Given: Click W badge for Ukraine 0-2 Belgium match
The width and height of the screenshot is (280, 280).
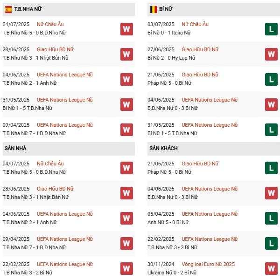Looking at the screenshot, I should click(x=271, y=268).
